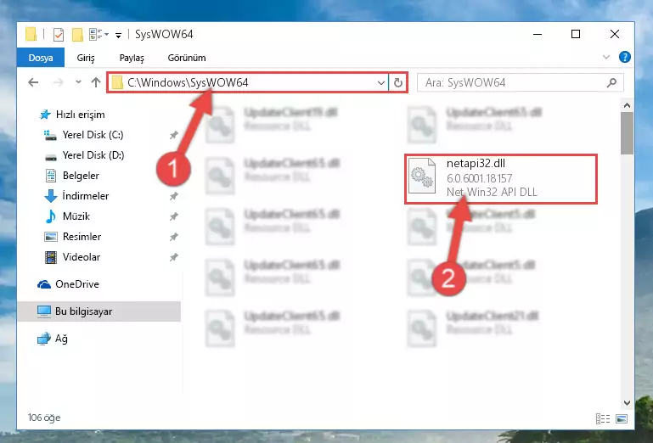Click the Forward navigation arrow
Viewport: 653px width, 443px height.
pyautogui.click(x=59, y=82)
